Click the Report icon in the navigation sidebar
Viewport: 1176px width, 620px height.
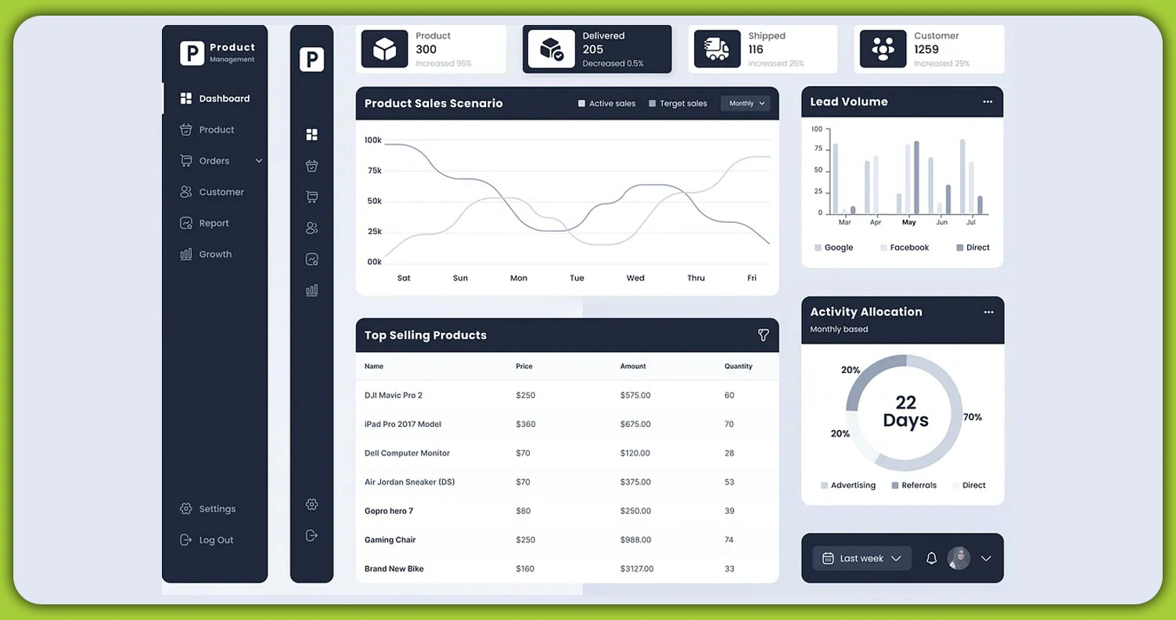click(186, 223)
